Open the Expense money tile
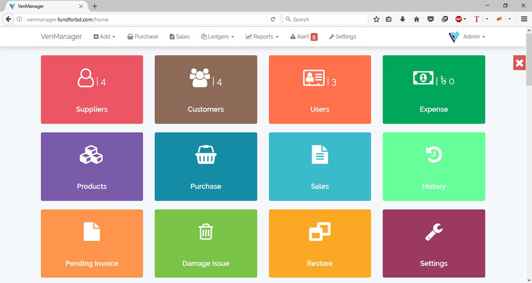The width and height of the screenshot is (532, 283). click(x=434, y=89)
